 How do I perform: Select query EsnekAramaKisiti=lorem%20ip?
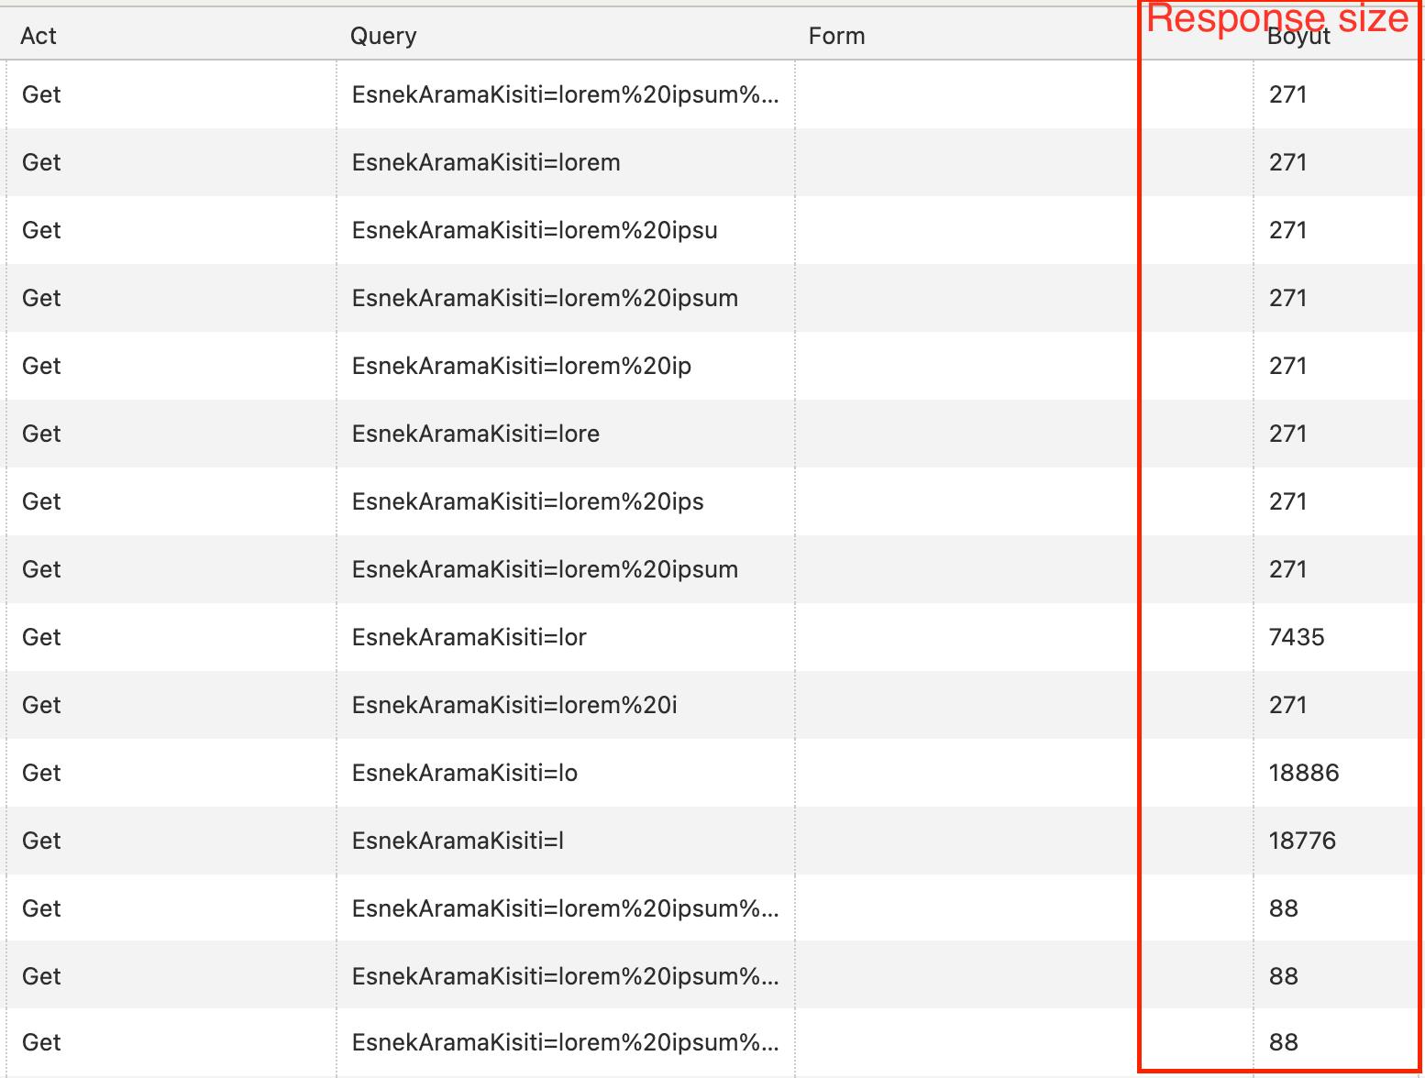pos(522,366)
